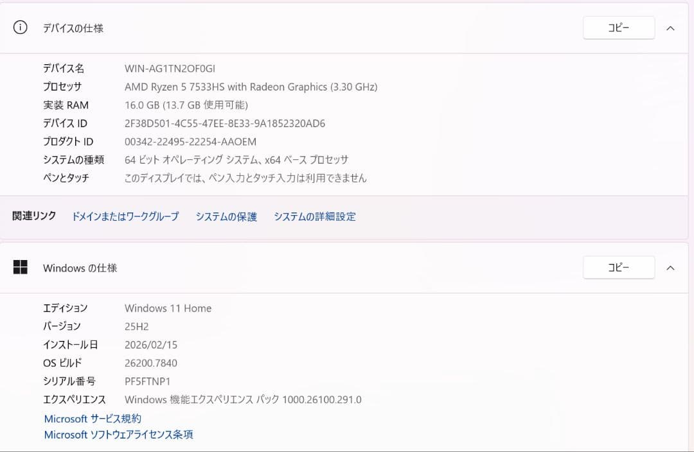Copy device specifications with コピー button
Image resolution: width=694 pixels, height=452 pixels.
619,28
